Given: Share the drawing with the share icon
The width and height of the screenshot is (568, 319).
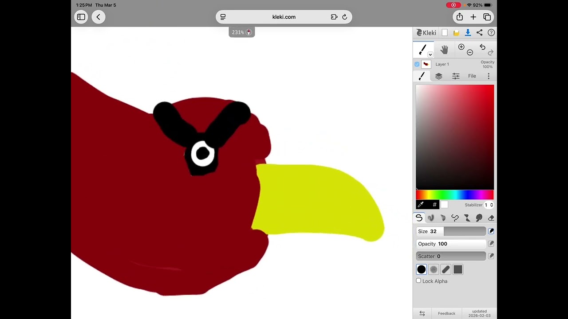Looking at the screenshot, I should 479,33.
